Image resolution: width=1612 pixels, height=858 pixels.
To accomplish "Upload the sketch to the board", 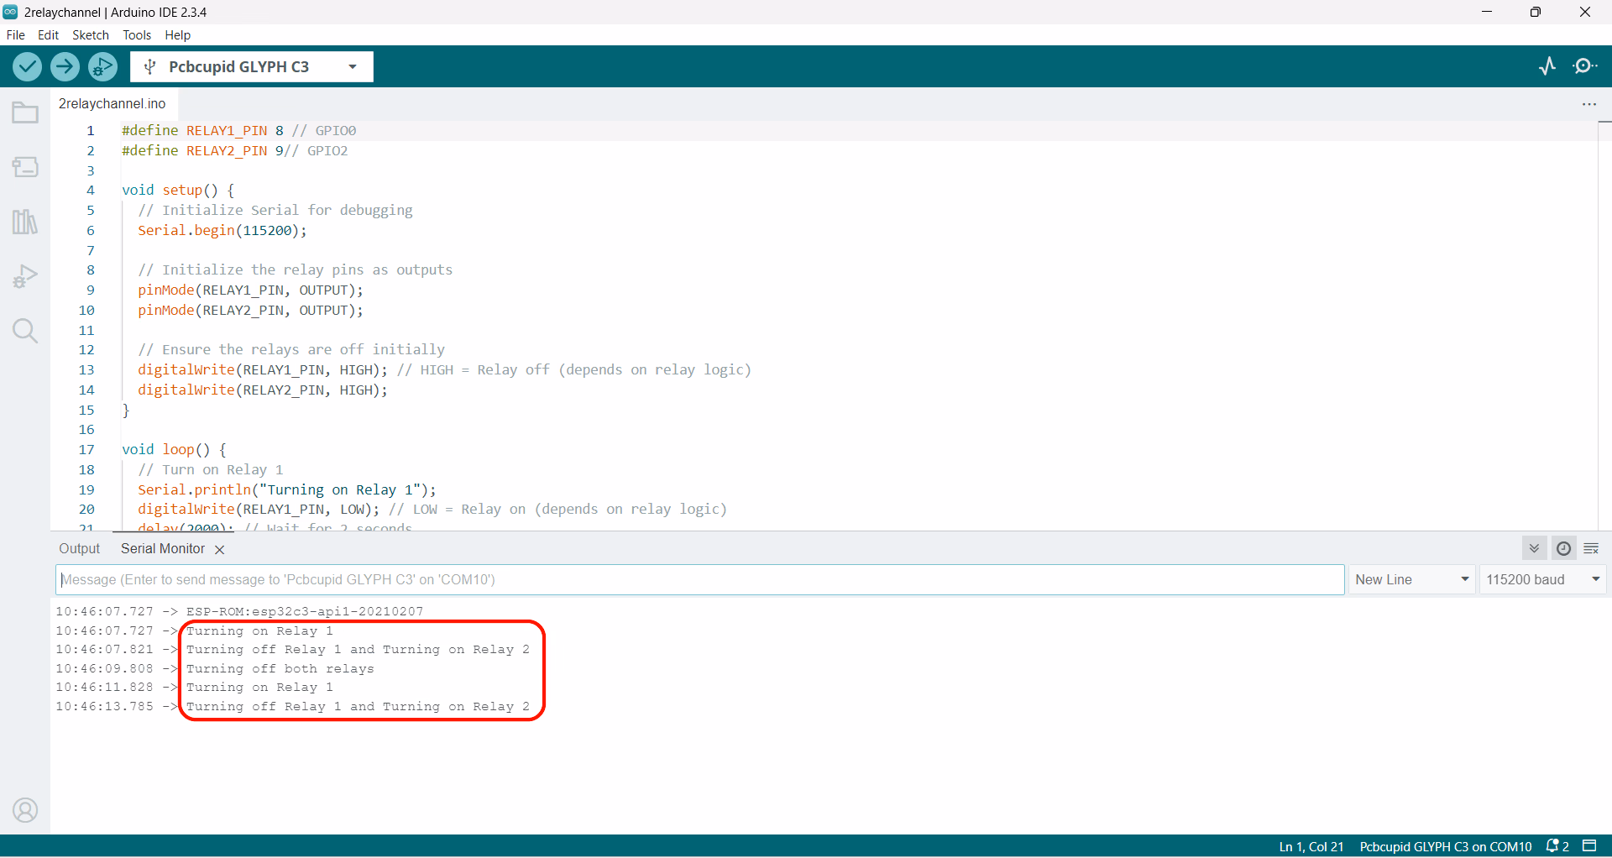I will tap(65, 66).
